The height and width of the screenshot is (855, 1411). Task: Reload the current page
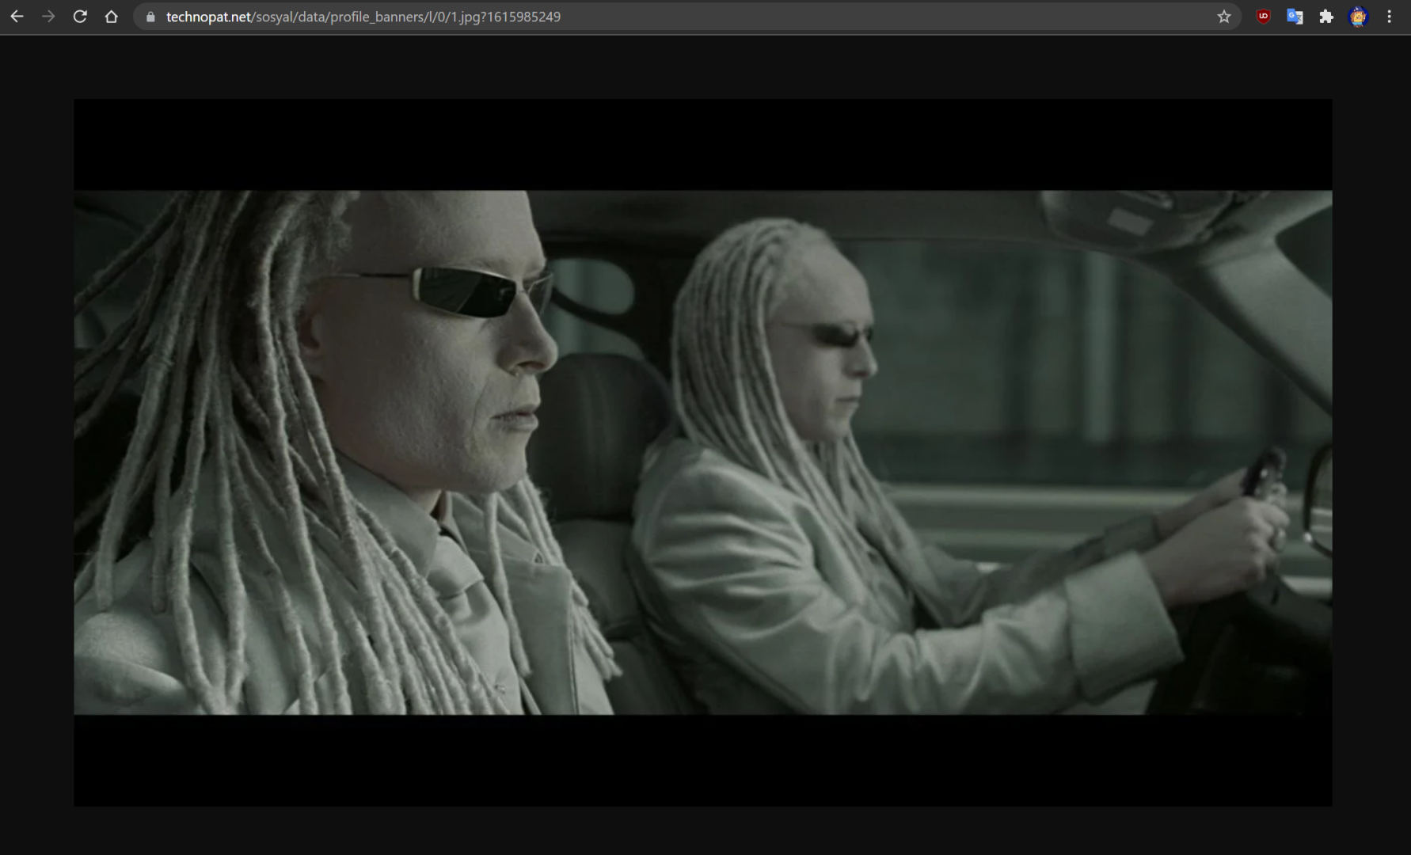pyautogui.click(x=80, y=17)
